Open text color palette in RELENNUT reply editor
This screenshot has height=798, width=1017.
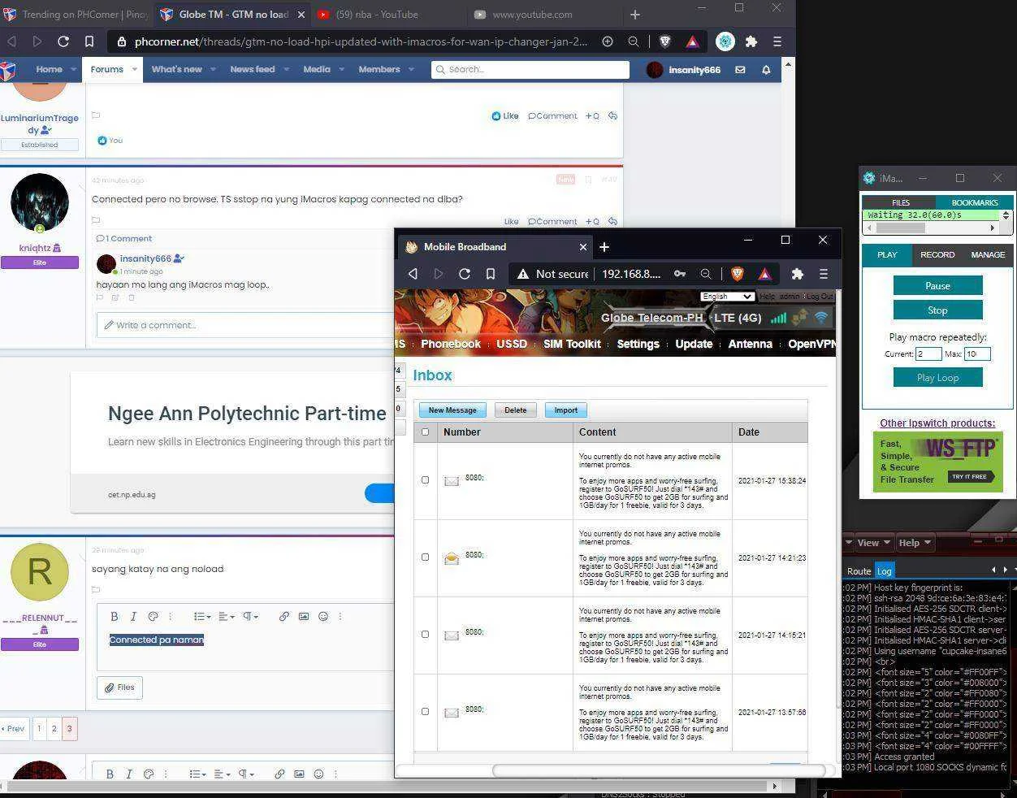(153, 617)
